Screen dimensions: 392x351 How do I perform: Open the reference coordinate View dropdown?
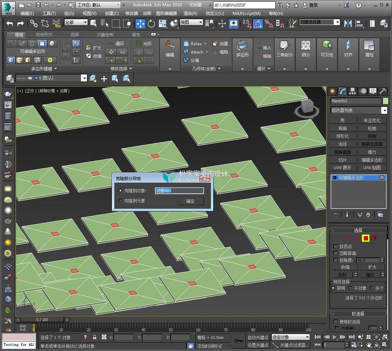[x=191, y=23]
